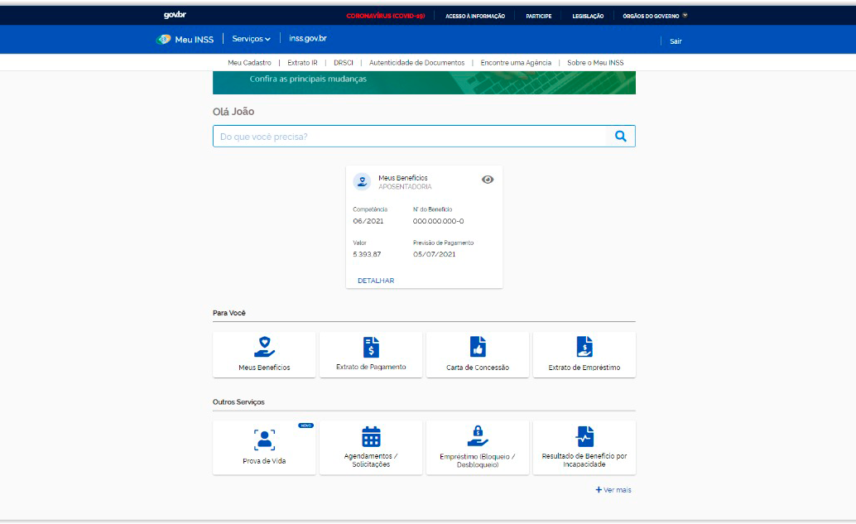Select the Carta de Concessão thumbs-up icon
Viewport: 856px width, 524px height.
coord(478,347)
